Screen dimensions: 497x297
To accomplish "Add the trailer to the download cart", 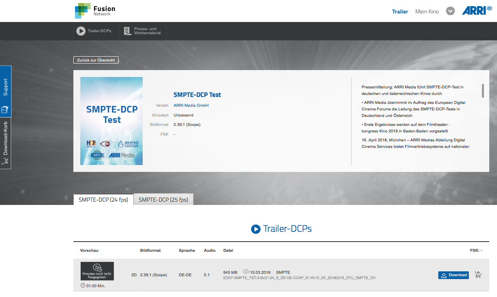I will 478,275.
